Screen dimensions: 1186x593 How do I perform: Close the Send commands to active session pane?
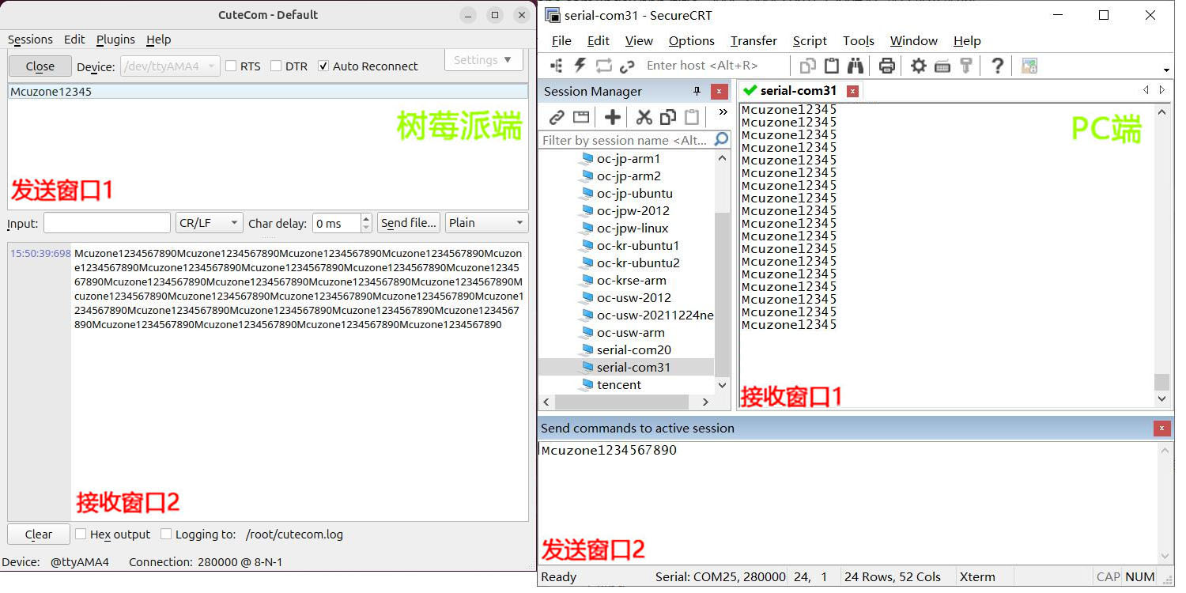(1161, 429)
